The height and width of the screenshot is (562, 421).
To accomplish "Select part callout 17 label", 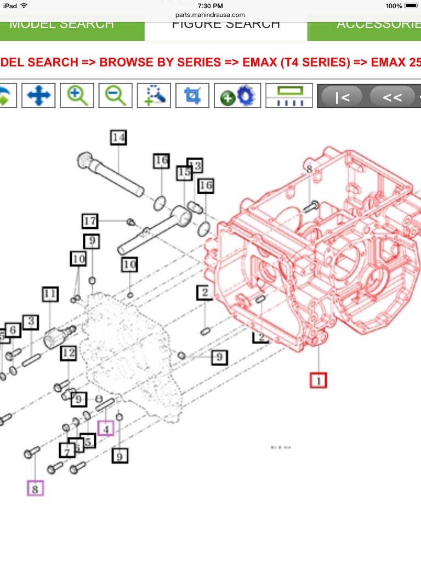I will 90,221.
